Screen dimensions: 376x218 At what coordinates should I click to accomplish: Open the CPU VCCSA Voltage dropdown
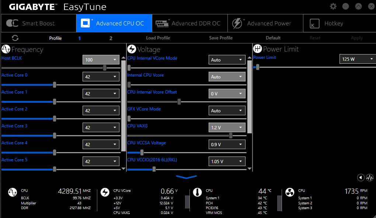227,144
